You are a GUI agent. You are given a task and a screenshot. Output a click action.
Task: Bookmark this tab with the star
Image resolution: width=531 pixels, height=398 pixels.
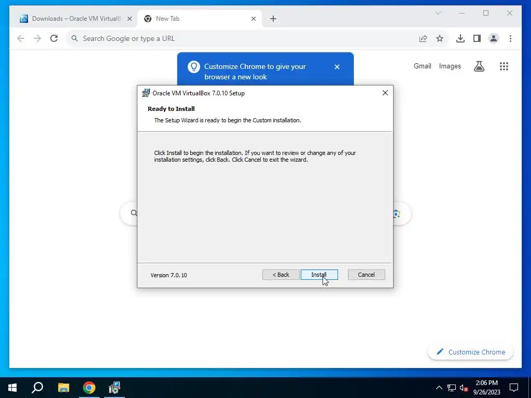click(440, 38)
